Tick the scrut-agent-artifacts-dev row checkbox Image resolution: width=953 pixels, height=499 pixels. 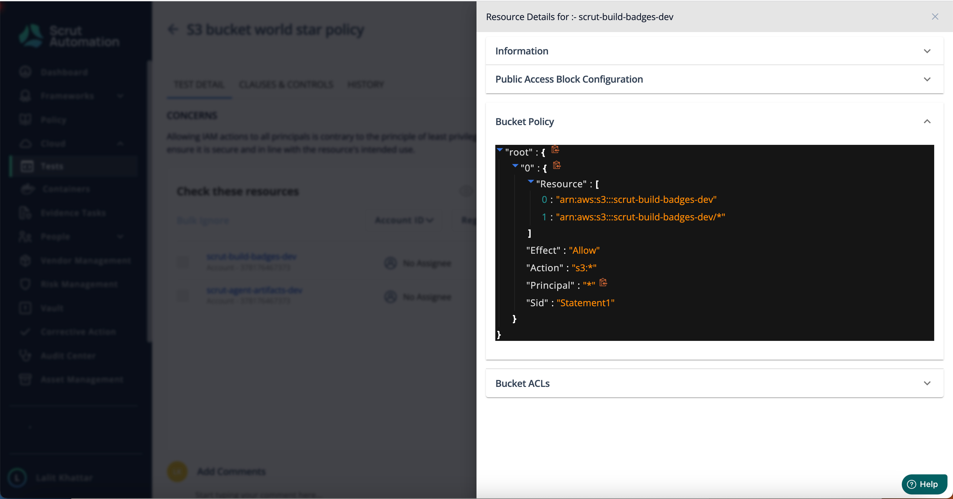coord(183,296)
